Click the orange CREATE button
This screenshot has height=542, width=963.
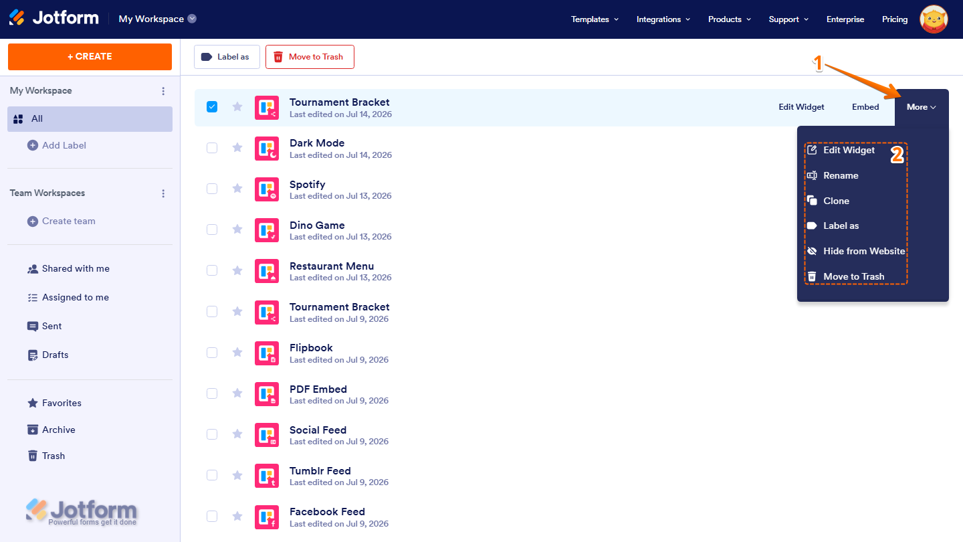pyautogui.click(x=90, y=57)
